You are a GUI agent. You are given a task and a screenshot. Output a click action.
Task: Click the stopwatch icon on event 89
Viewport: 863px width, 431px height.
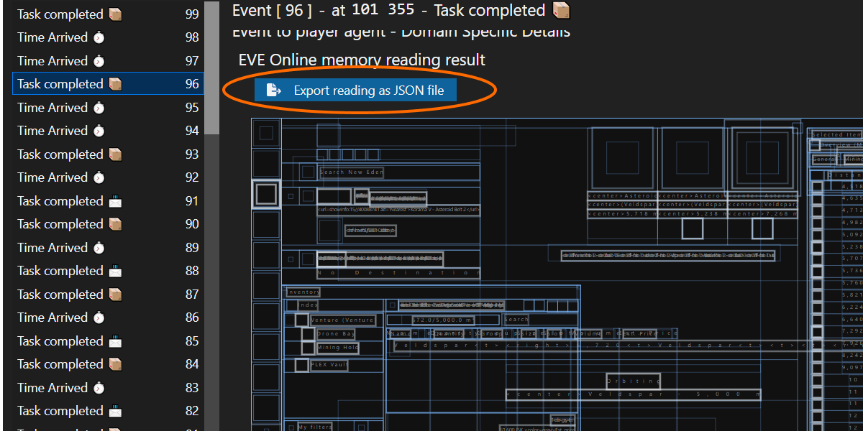[99, 248]
